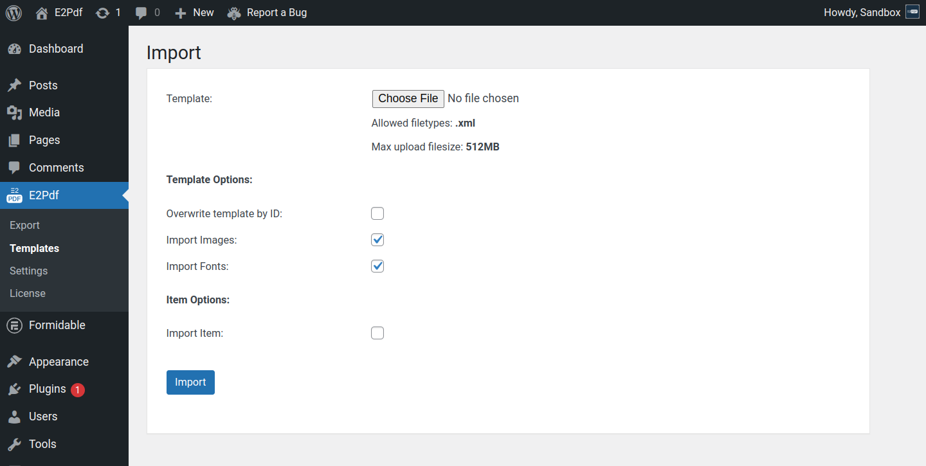This screenshot has height=466, width=926.
Task: Open the E2Pdf Settings submenu item
Action: (x=28, y=271)
